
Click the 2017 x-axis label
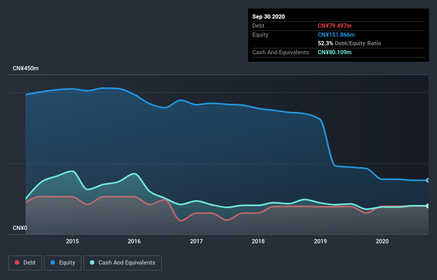(196, 241)
